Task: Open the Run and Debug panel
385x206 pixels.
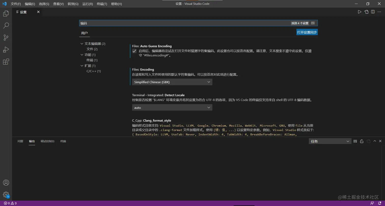Action: pyautogui.click(x=6, y=49)
